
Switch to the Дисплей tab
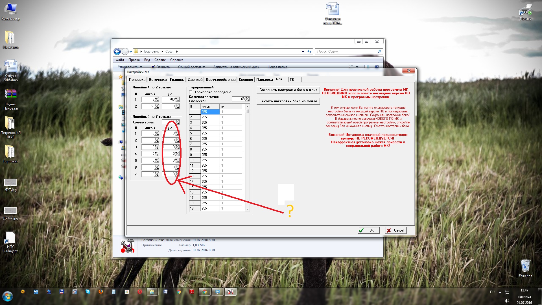[x=195, y=80]
